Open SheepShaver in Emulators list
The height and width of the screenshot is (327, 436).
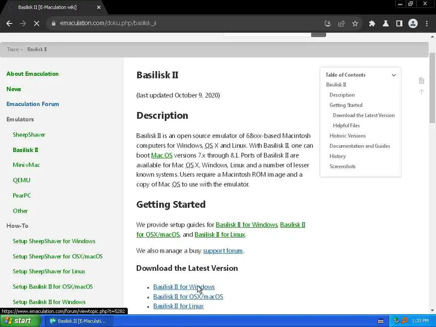29,135
